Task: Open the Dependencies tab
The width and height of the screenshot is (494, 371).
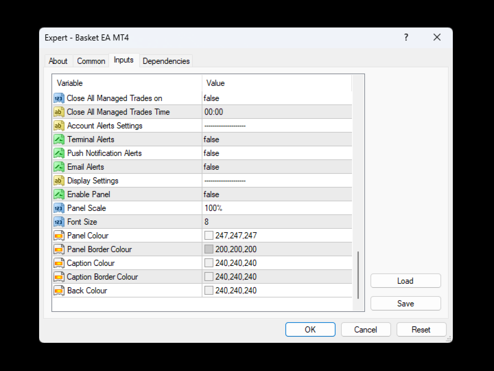Action: coord(166,61)
